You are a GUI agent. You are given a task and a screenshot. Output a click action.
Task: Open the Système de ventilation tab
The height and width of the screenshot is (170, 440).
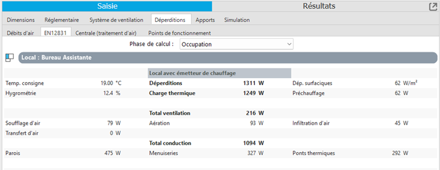pos(116,20)
